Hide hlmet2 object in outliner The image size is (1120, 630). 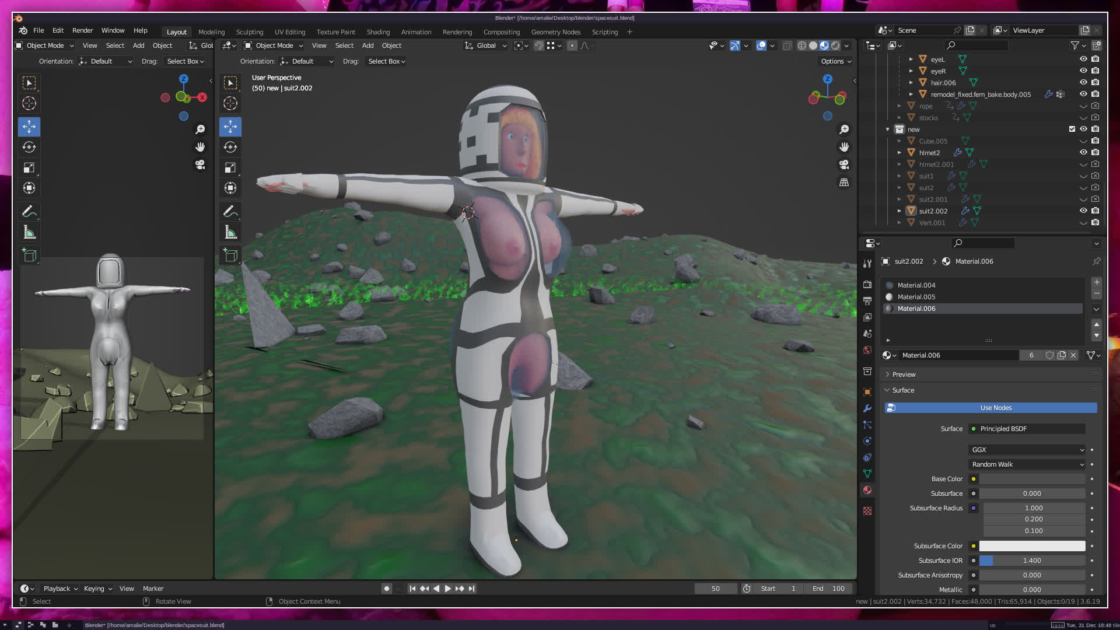tap(1083, 152)
